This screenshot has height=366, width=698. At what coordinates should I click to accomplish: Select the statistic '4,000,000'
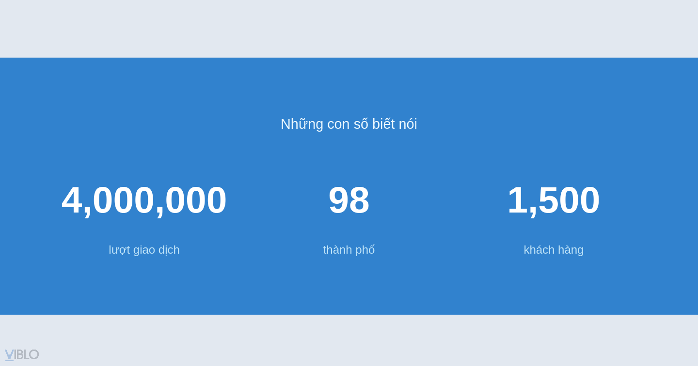[144, 199]
